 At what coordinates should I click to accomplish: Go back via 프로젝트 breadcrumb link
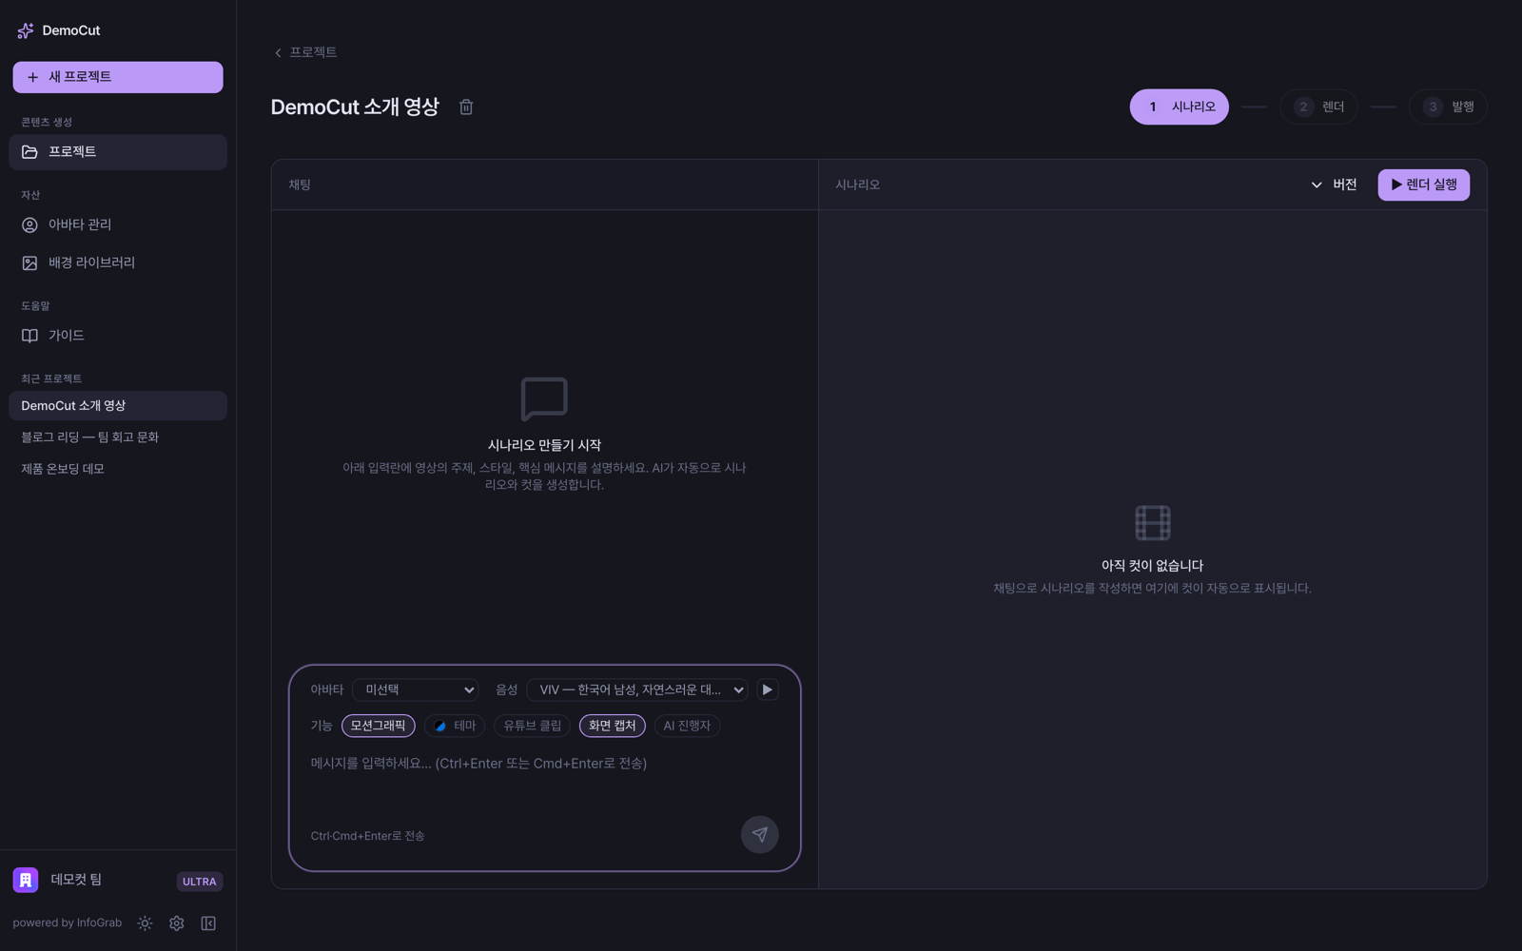tap(305, 52)
